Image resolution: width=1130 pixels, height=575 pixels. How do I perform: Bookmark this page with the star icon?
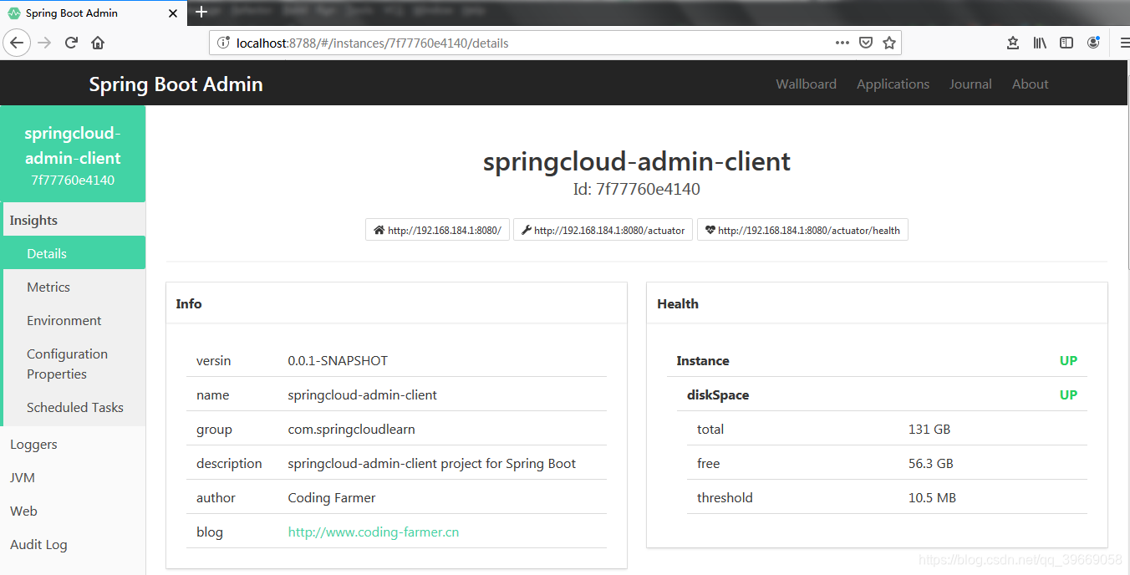[889, 43]
